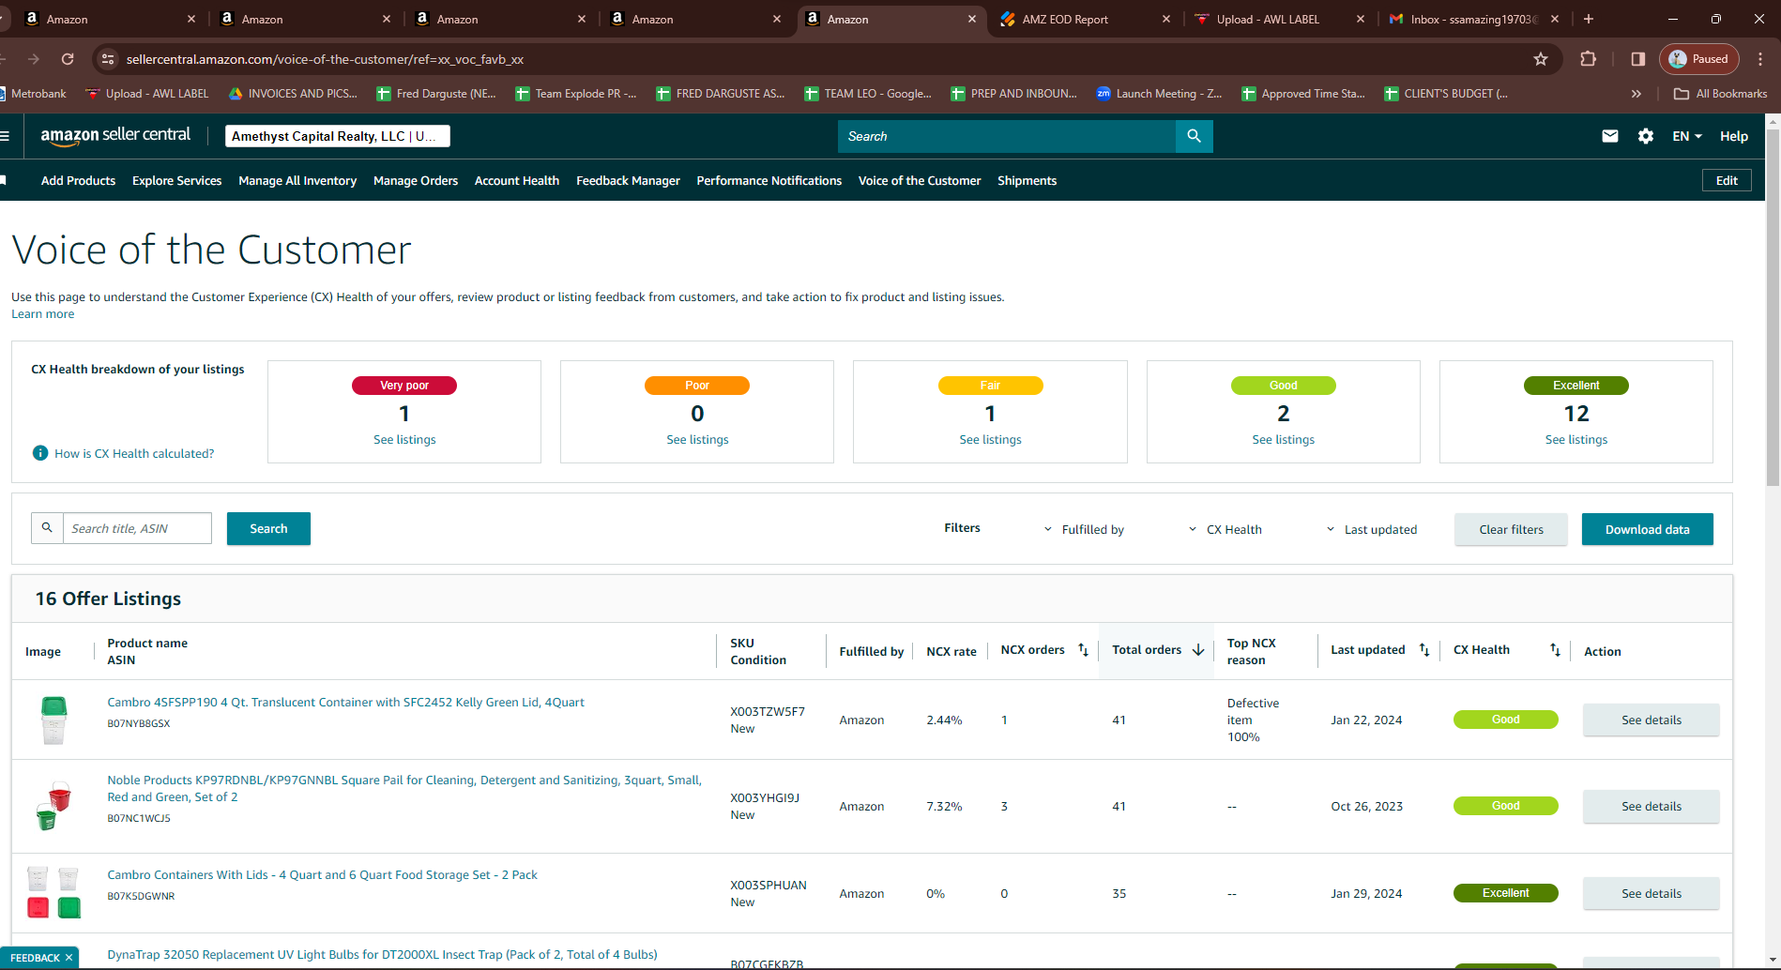Switch to the Gmail Inbox tab
This screenshot has width=1781, height=970.
click(1474, 19)
